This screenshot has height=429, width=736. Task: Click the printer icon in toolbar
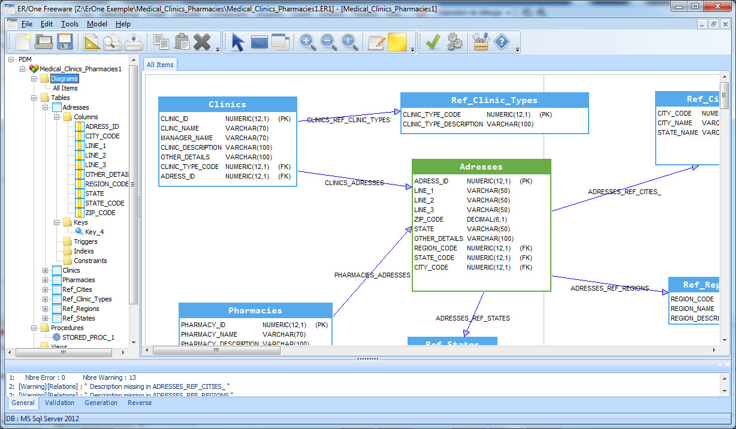(x=134, y=42)
